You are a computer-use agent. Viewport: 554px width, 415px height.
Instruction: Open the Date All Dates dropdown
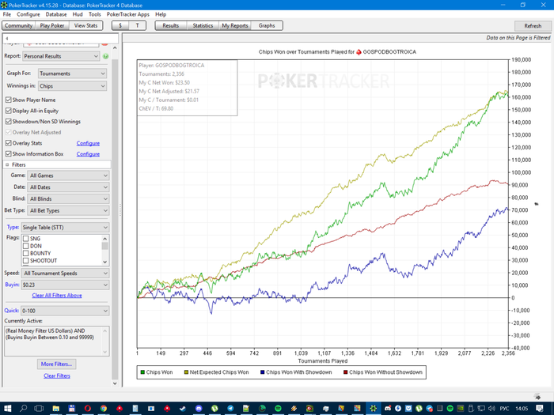point(68,187)
